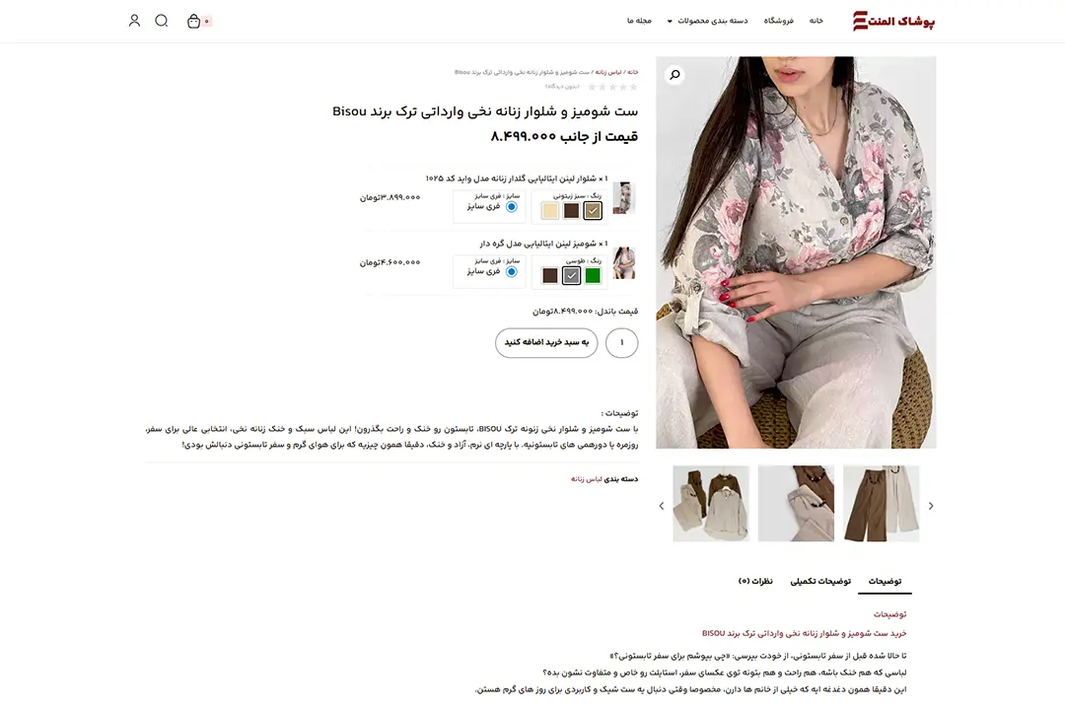
Task: Pick the cream trouser color swatch
Action: point(549,211)
